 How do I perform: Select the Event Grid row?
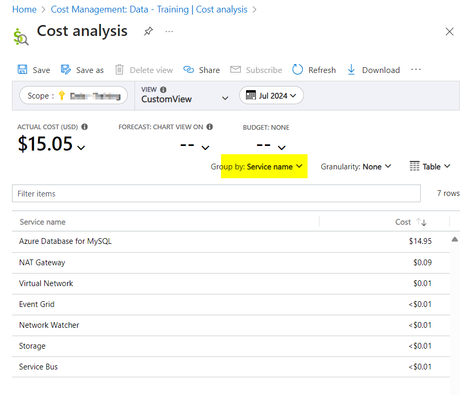click(231, 304)
